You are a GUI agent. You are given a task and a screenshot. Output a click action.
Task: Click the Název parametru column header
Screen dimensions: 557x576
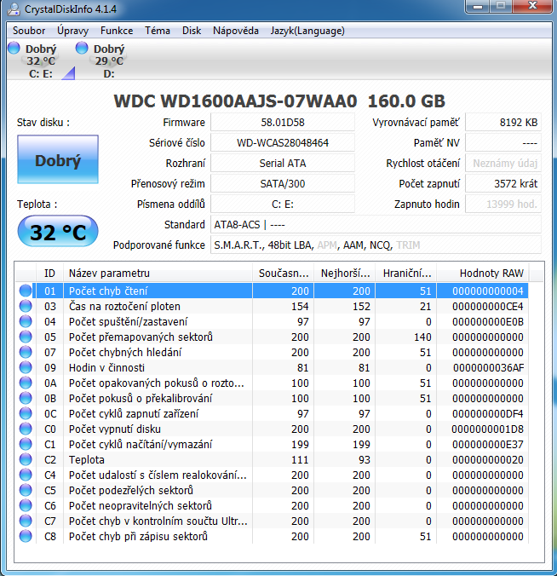pyautogui.click(x=158, y=273)
